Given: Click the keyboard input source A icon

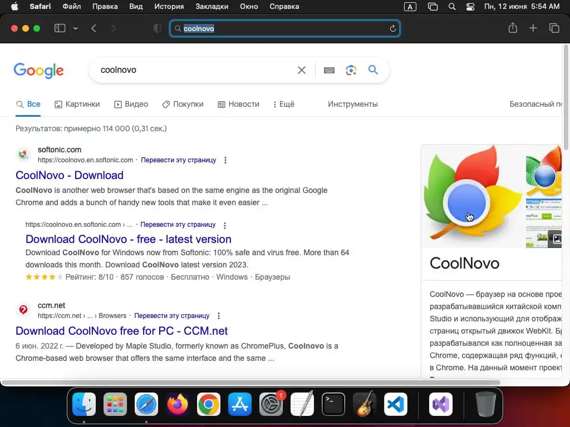Looking at the screenshot, I should (410, 7).
